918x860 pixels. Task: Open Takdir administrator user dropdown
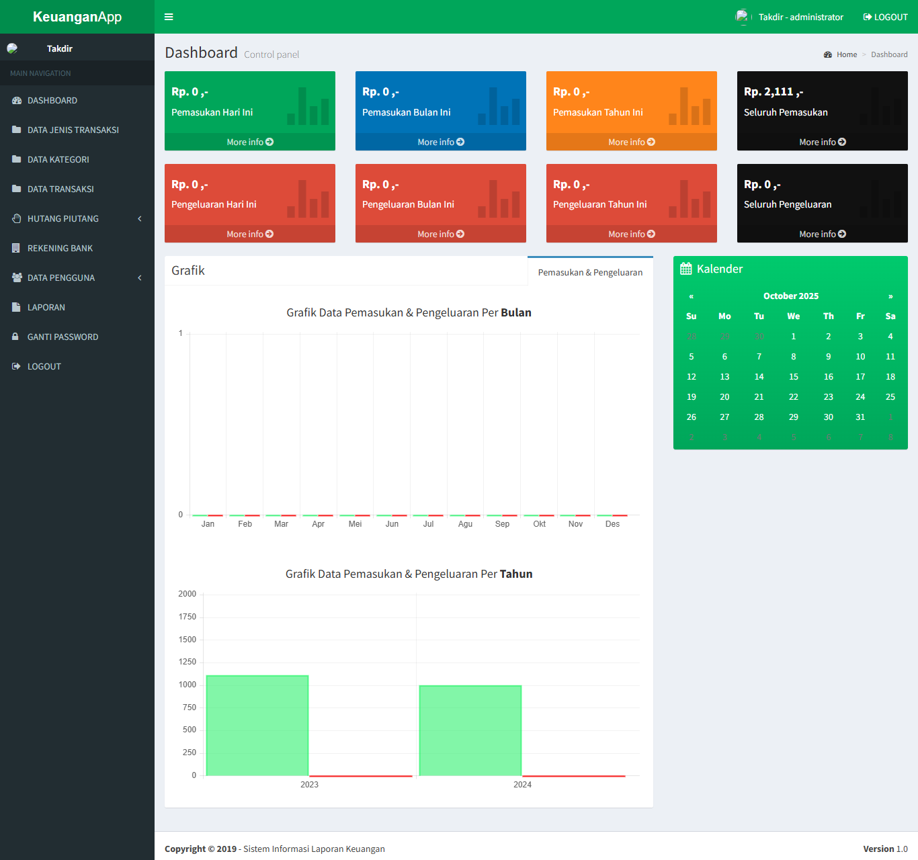(800, 17)
